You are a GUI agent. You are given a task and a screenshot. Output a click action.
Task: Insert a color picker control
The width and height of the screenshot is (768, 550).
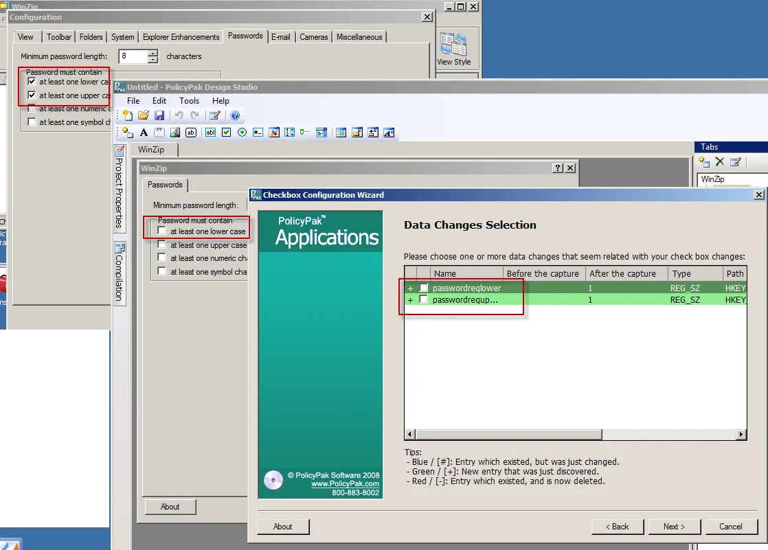tap(274, 133)
